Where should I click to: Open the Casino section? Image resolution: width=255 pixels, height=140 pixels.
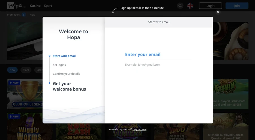click(35, 6)
